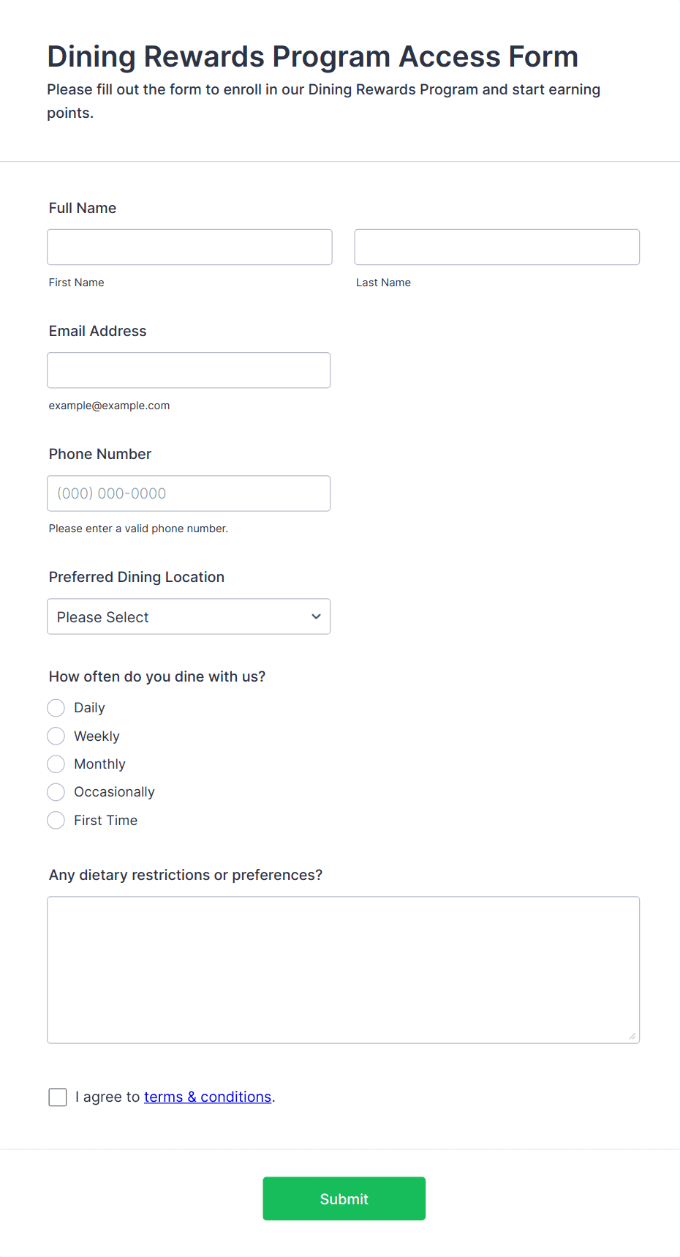Click the dietary restrictions text area
This screenshot has height=1257, width=680.
(344, 970)
